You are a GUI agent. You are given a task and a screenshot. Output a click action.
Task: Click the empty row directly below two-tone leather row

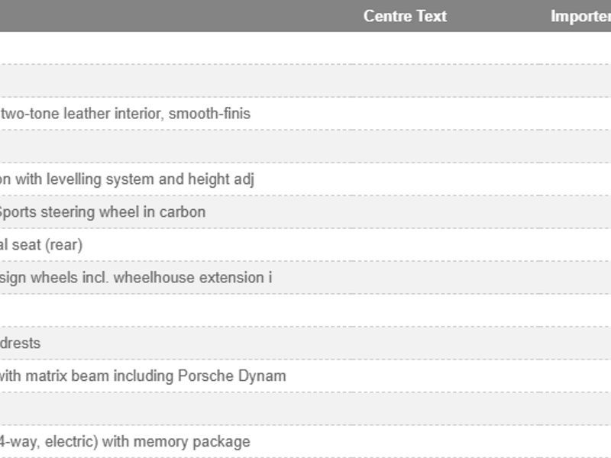tap(229, 147)
